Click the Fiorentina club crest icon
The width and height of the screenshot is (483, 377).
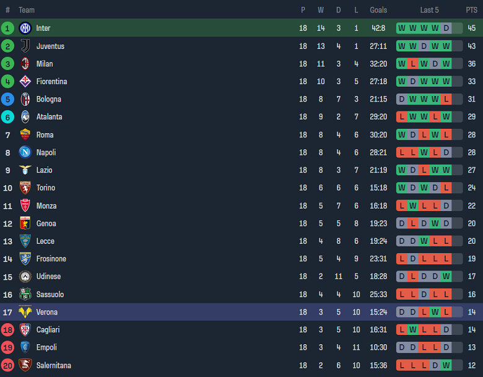25,81
